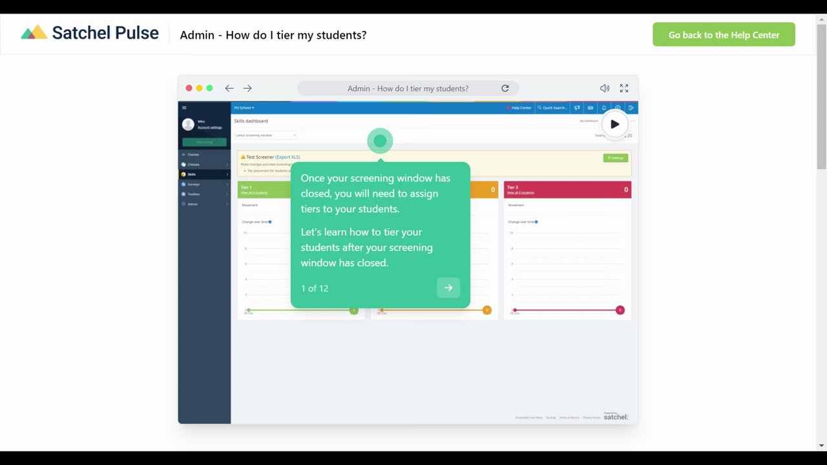Screen dimensions: 827x465
Task: Reload the demo with the refresh icon
Action: (505, 88)
